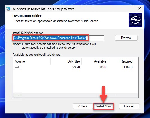Click the horizontal scrollbar in drives list
This screenshot has width=150, height=118.
point(67,95)
